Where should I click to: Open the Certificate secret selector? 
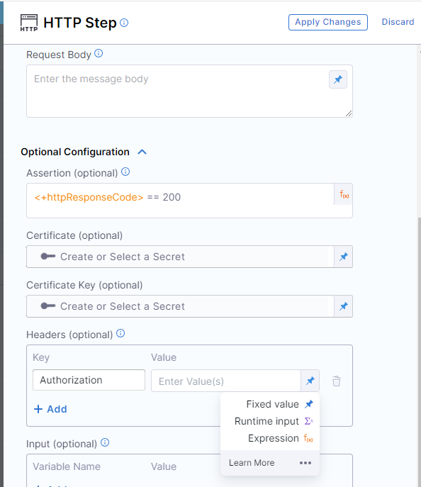(x=180, y=257)
